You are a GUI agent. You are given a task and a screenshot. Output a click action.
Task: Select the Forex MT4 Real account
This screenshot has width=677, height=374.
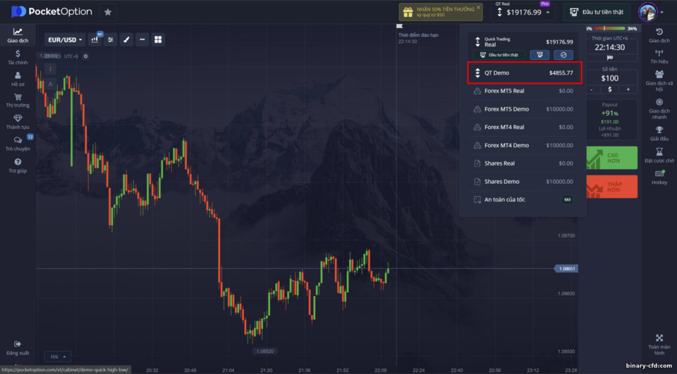coord(523,127)
